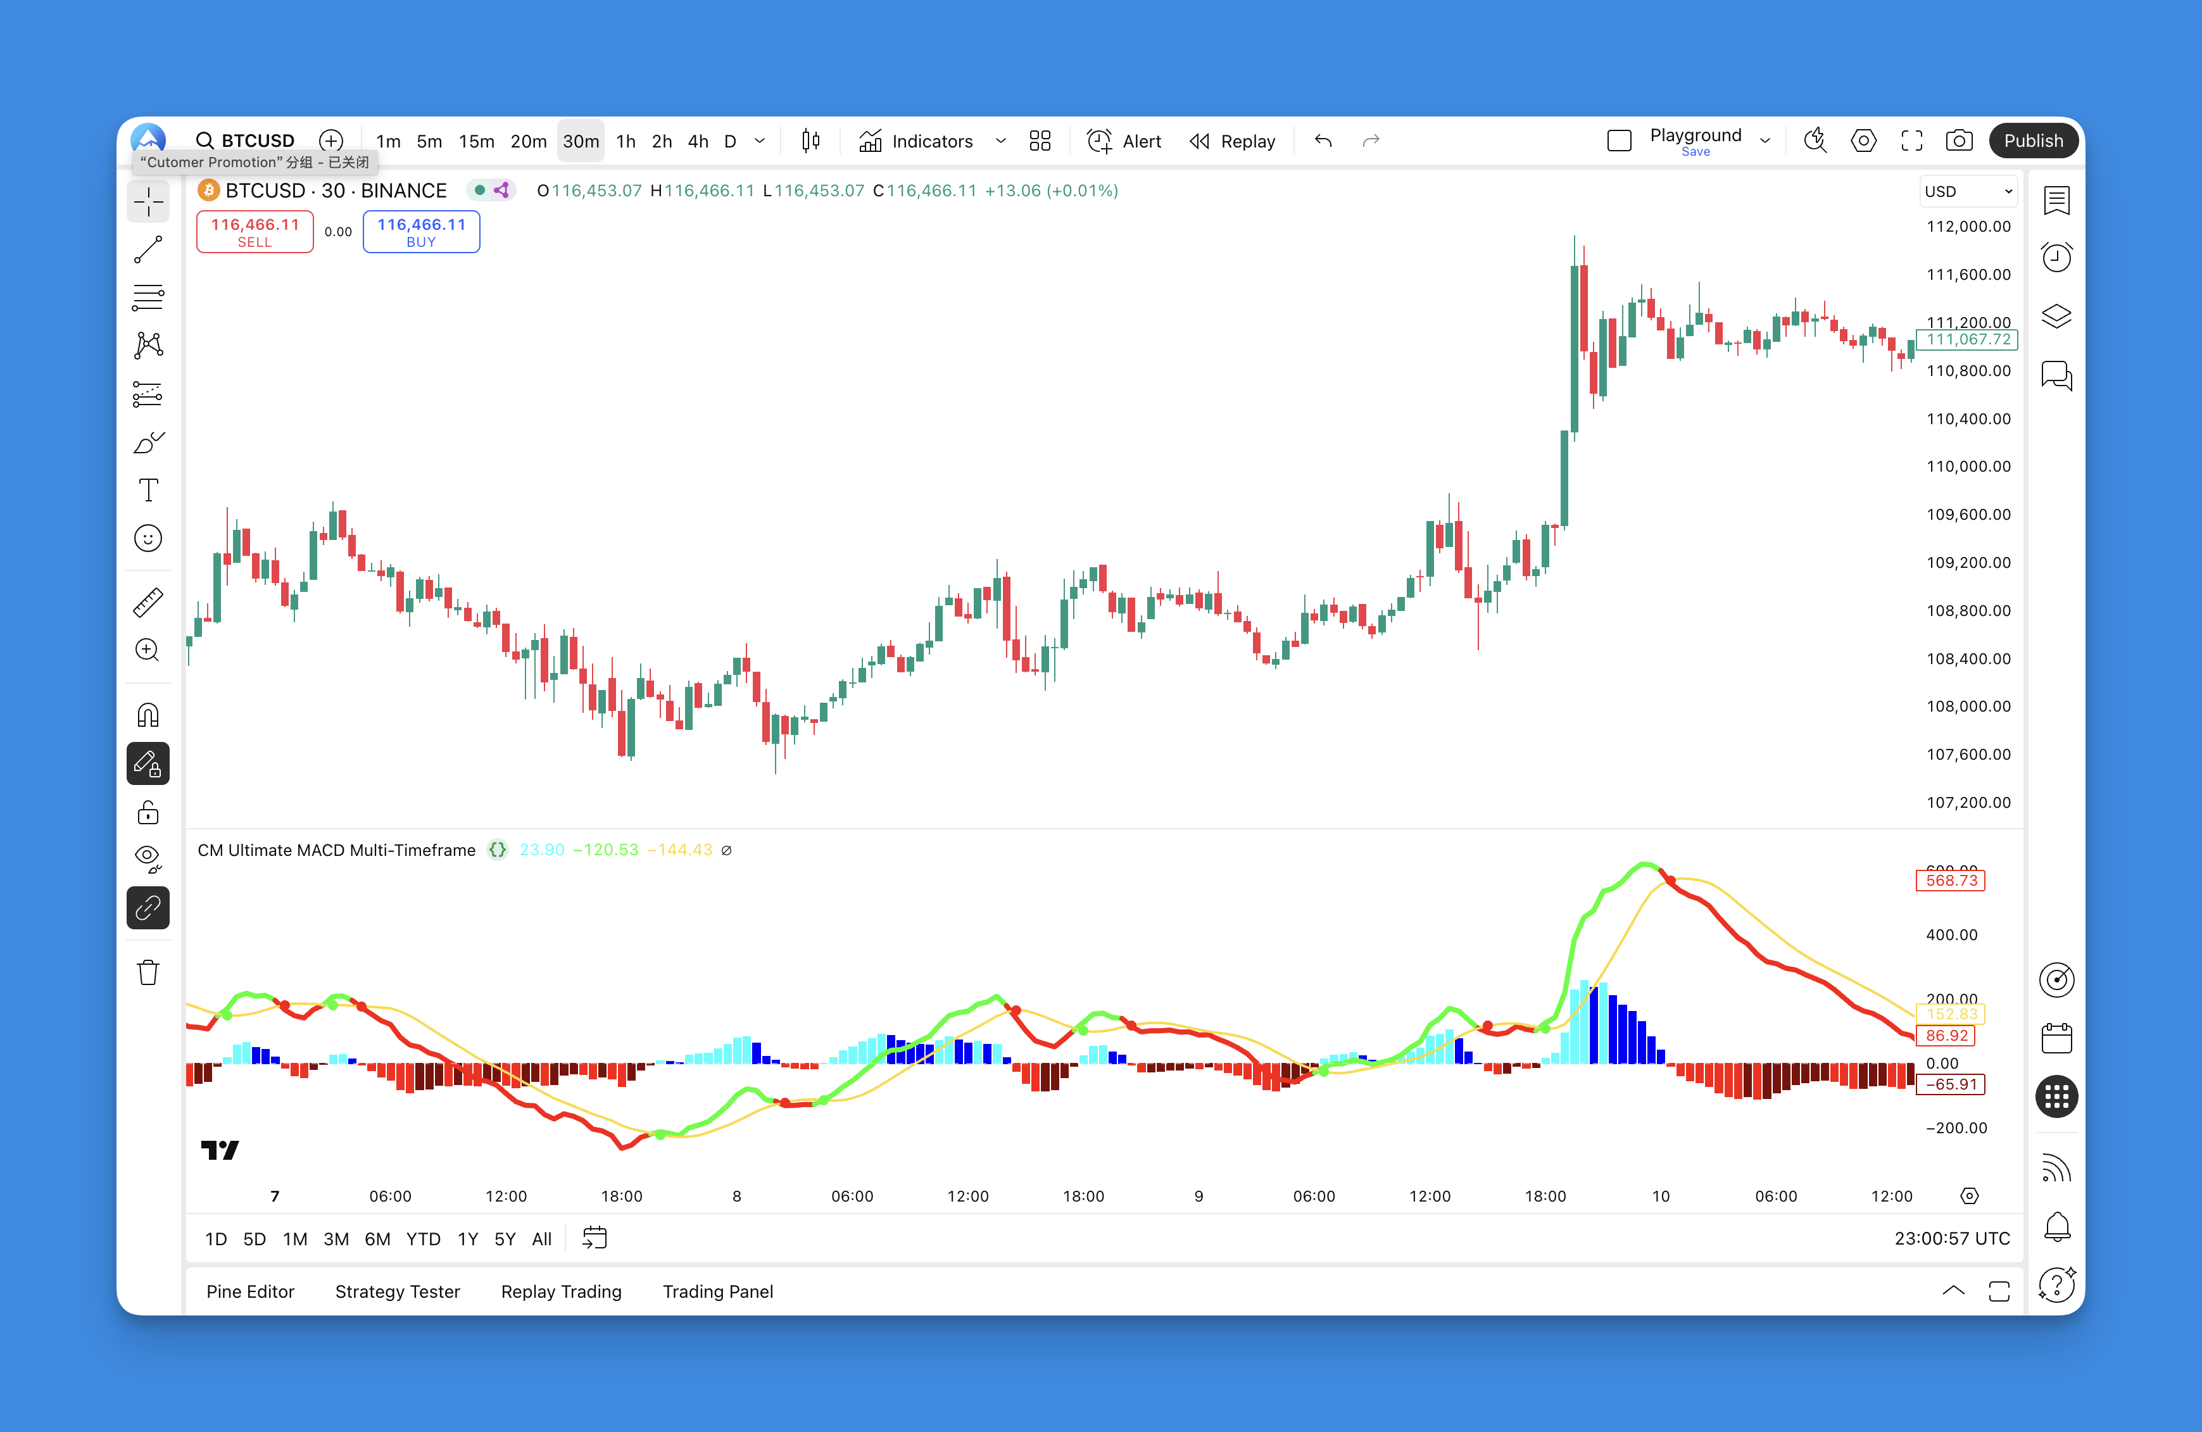Open the layout setup square icon
The image size is (2202, 1432).
pos(1619,141)
